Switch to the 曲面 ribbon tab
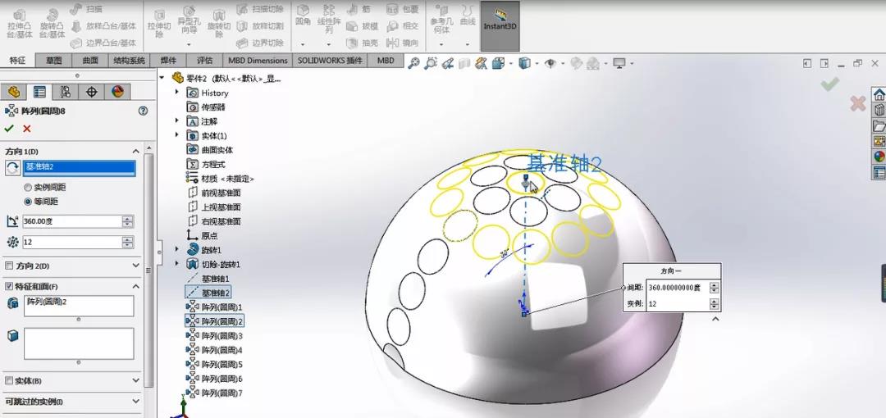The height and width of the screenshot is (418, 886). 90,61
